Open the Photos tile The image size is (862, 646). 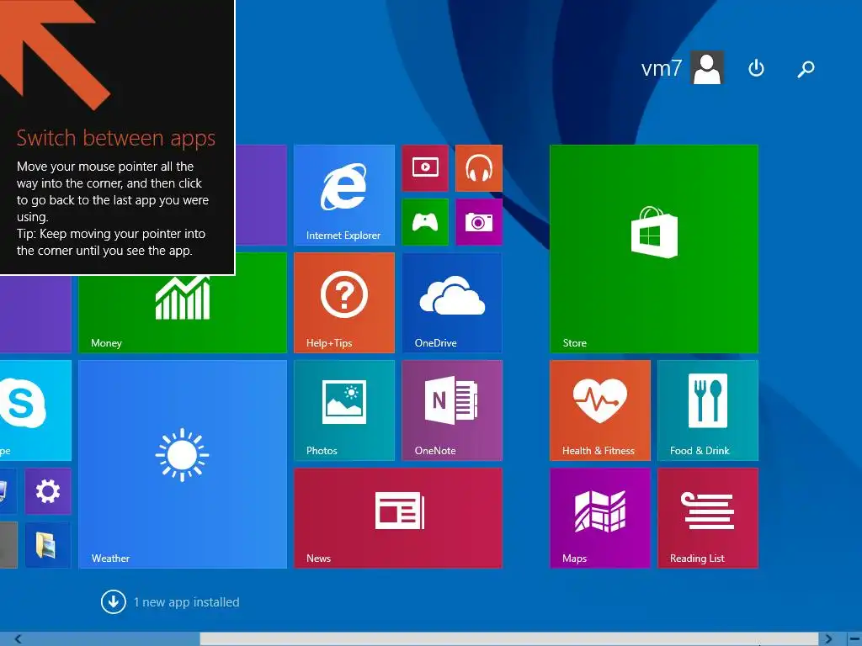pos(344,410)
